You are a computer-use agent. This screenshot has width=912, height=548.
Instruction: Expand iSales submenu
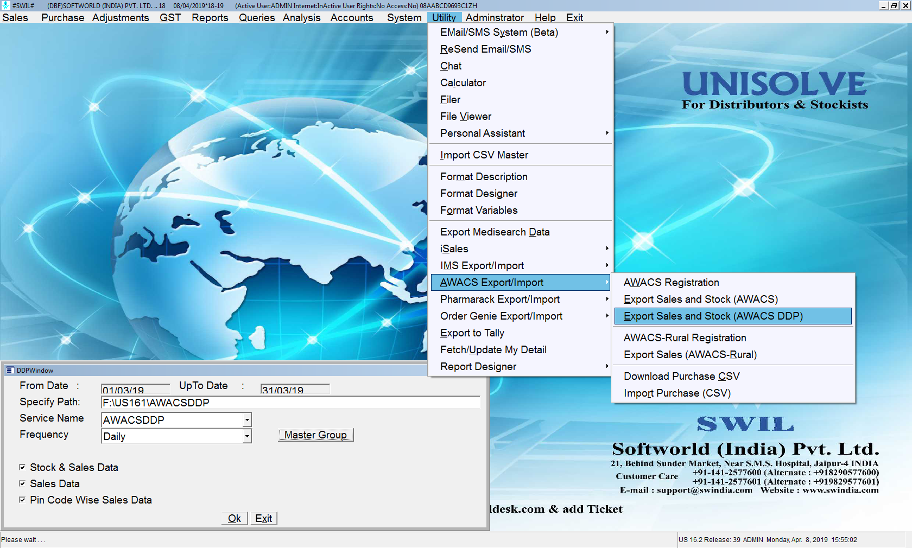[607, 248]
